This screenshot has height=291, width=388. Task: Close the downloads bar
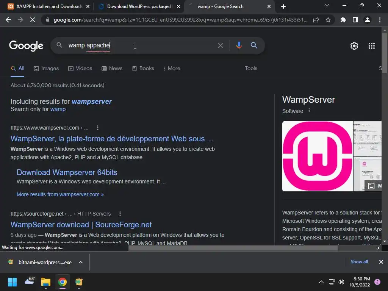[x=381, y=262]
